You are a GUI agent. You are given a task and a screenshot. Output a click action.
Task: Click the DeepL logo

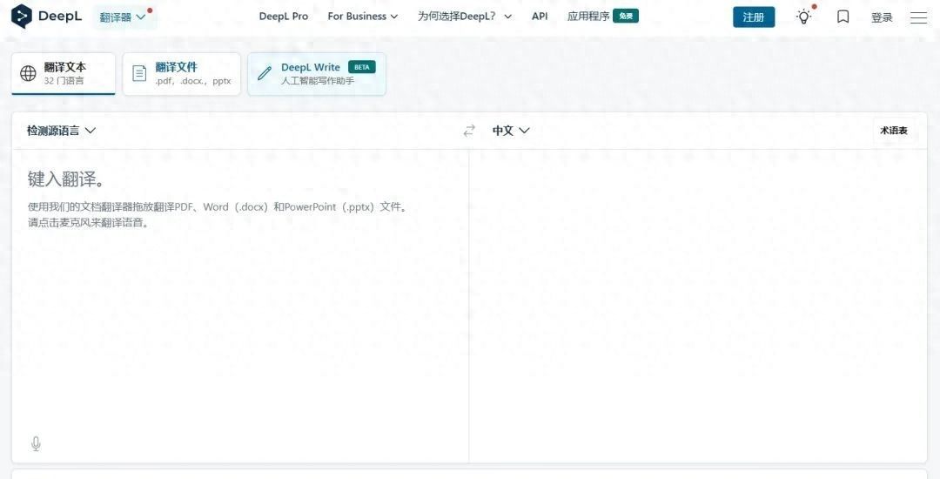point(46,17)
